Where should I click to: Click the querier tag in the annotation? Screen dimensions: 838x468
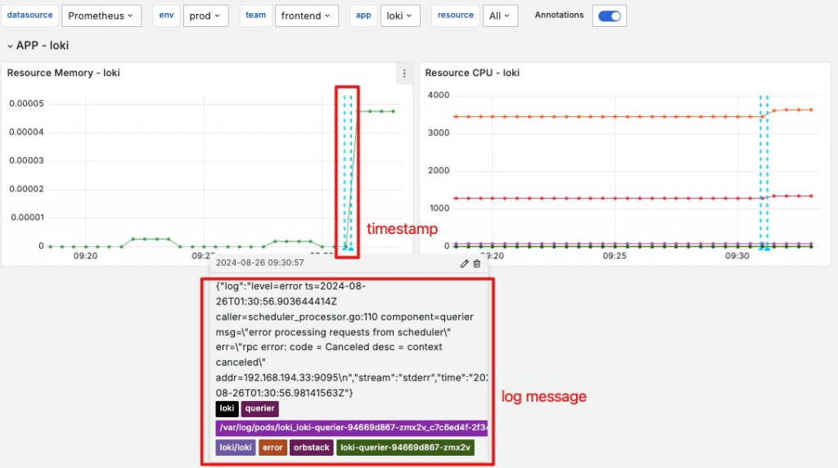tap(259, 409)
